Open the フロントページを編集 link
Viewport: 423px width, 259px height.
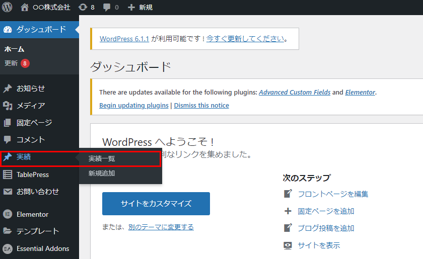click(x=332, y=194)
